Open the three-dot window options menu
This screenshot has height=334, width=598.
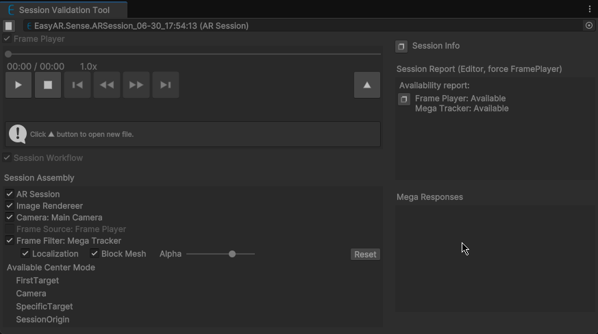click(x=590, y=9)
